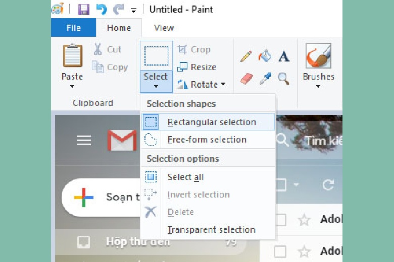
Task: Pick the Fill with color bucket
Action: 265,56
